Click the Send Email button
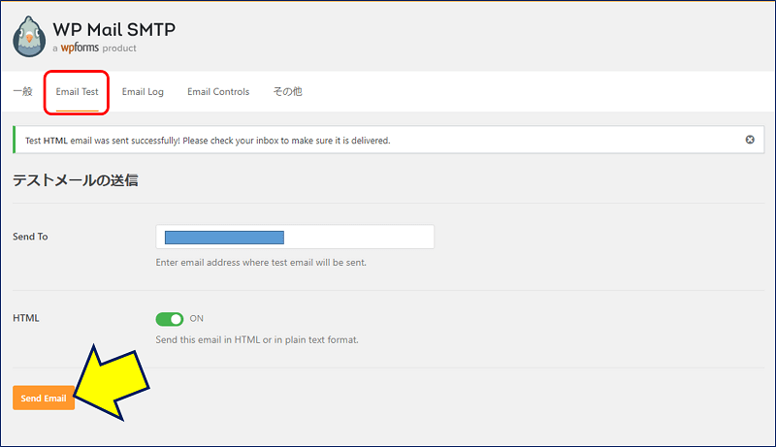 point(44,399)
